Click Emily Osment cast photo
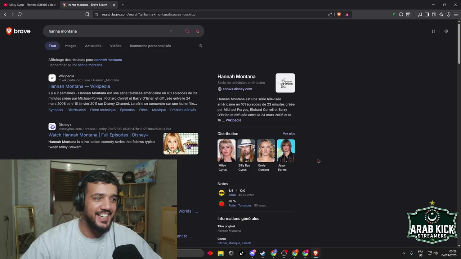 pos(266,151)
